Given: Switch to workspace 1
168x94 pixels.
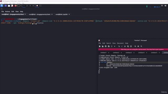Looking at the screenshot, I should (24, 6).
